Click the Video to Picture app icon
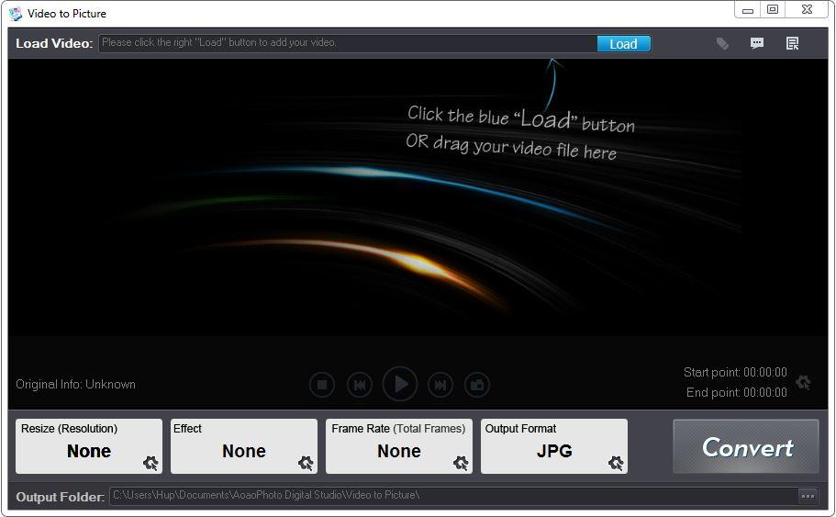The height and width of the screenshot is (517, 836). point(16,14)
